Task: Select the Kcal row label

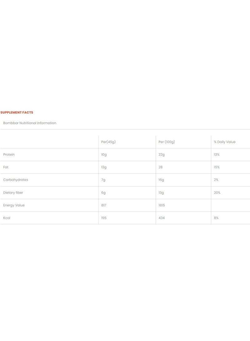Action: click(7, 218)
